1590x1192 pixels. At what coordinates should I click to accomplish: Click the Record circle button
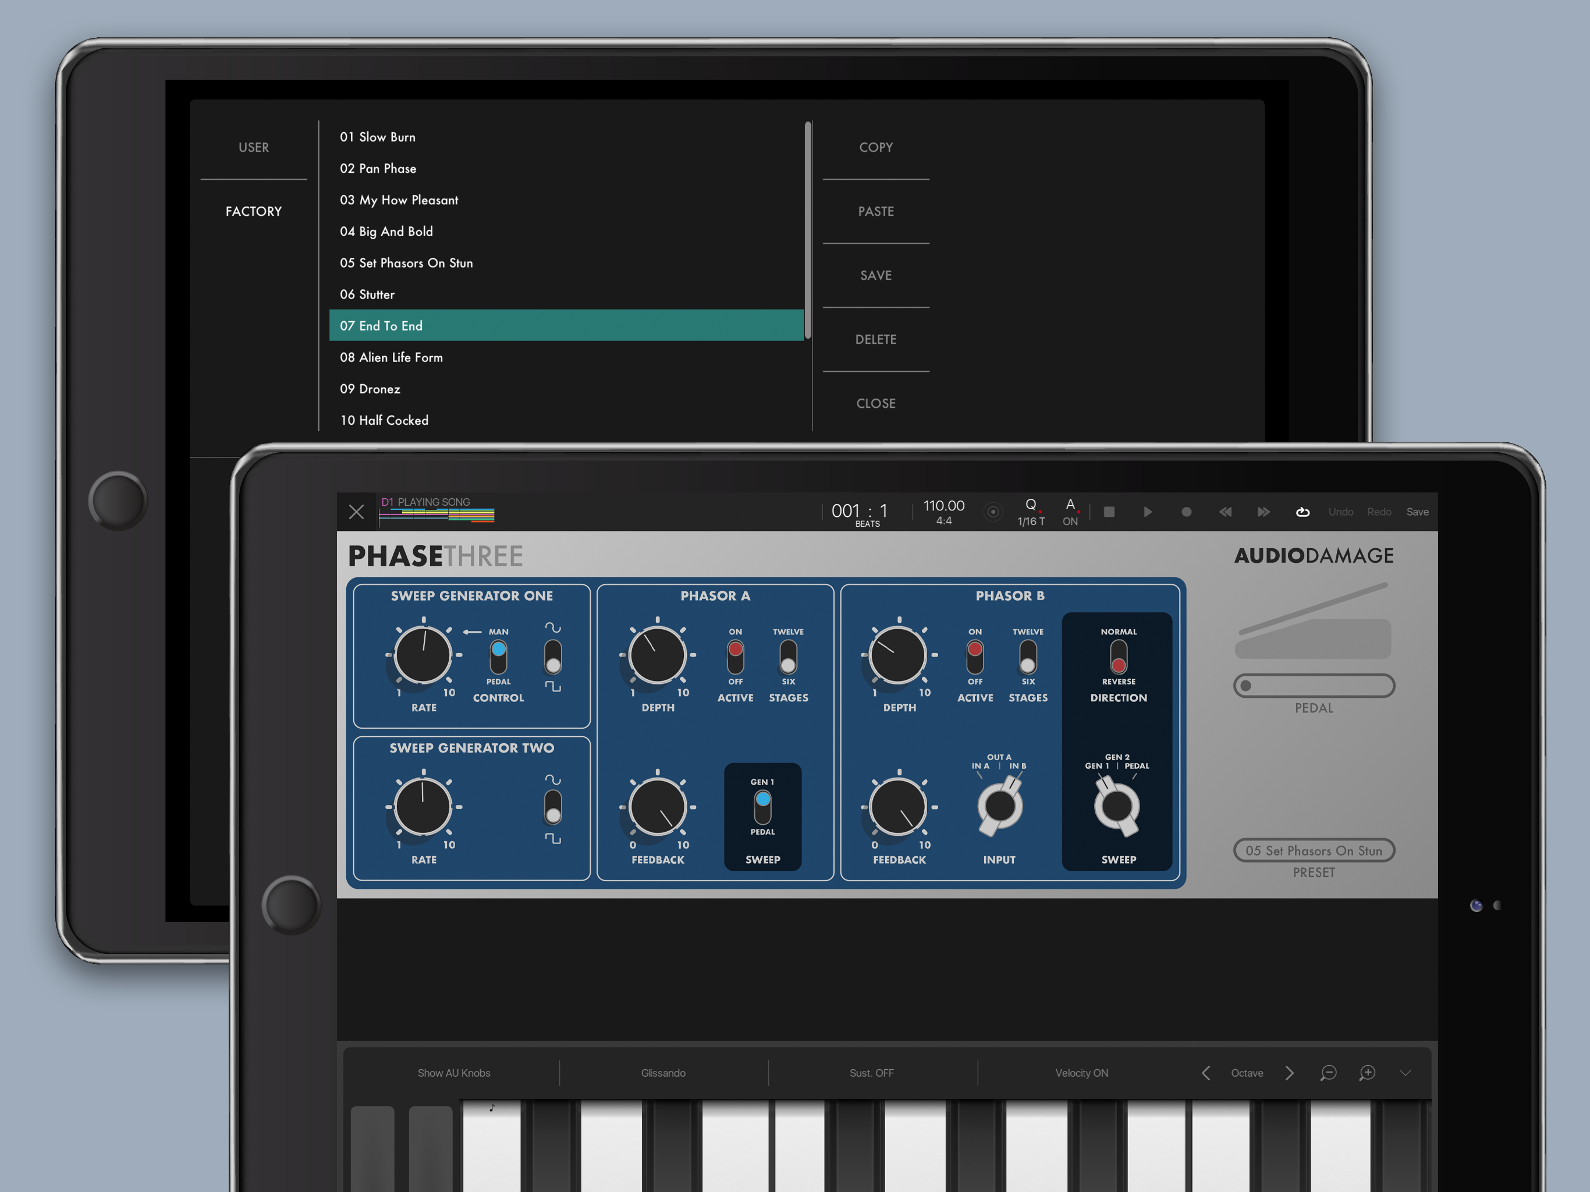tap(1186, 512)
